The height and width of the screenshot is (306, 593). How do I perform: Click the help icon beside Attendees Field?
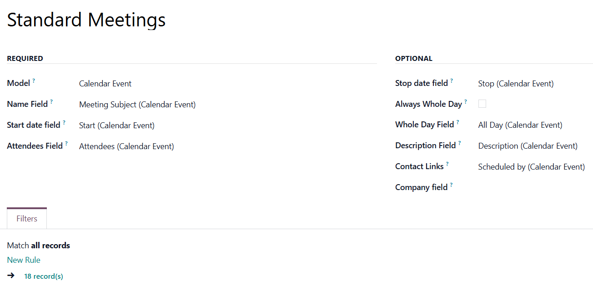click(66, 144)
